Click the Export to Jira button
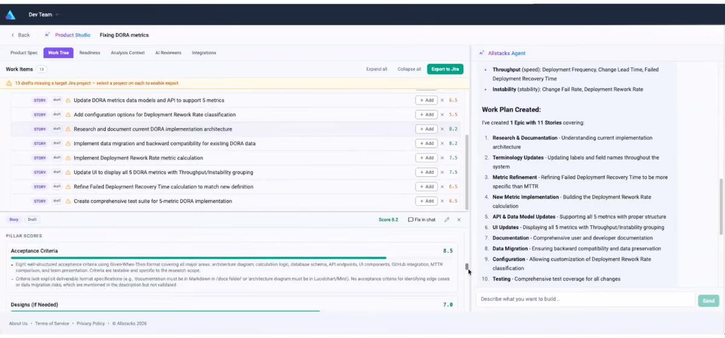The height and width of the screenshot is (338, 725). click(445, 69)
